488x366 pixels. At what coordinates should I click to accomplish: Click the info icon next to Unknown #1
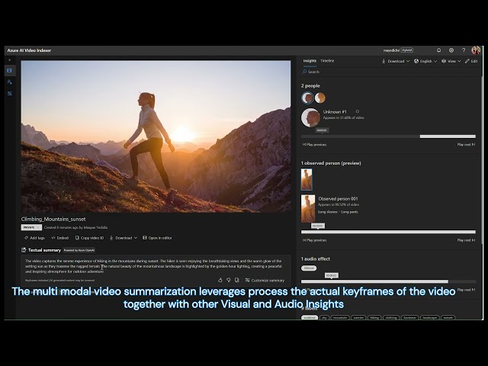coord(358,111)
